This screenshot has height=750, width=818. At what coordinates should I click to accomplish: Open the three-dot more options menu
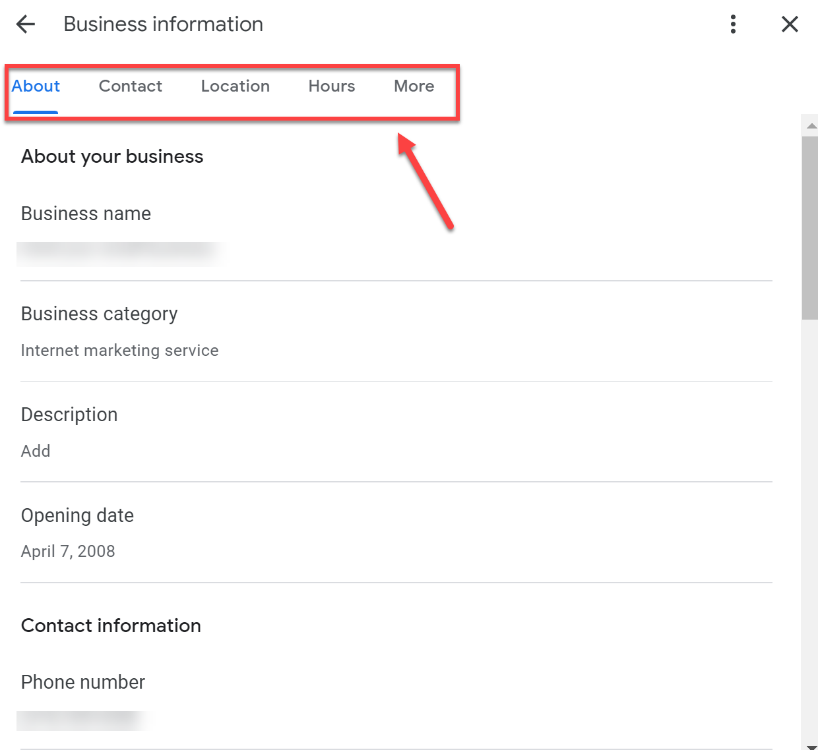(x=733, y=24)
